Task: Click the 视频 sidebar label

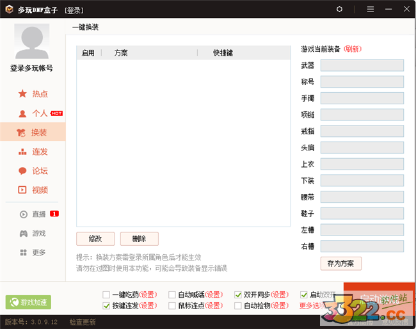Action: point(40,190)
